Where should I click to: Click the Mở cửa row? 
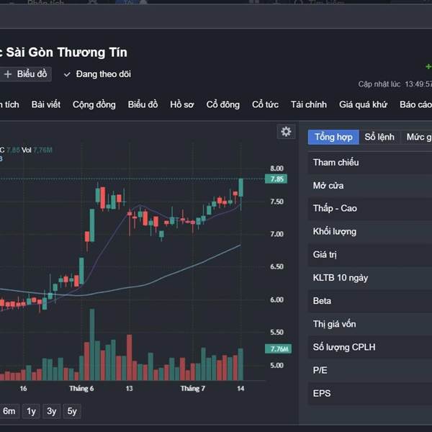pos(370,186)
